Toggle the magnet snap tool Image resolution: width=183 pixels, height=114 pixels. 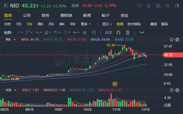pyautogui.click(x=118, y=32)
